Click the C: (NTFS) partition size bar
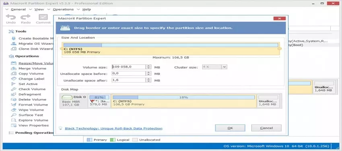This screenshot has width=342, height=151. (171, 45)
